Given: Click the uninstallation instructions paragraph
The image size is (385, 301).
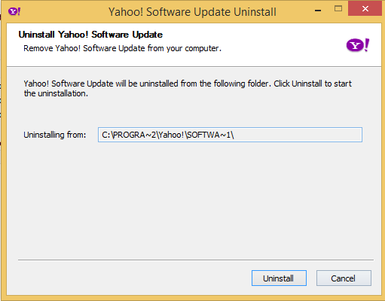Looking at the screenshot, I should (x=188, y=88).
